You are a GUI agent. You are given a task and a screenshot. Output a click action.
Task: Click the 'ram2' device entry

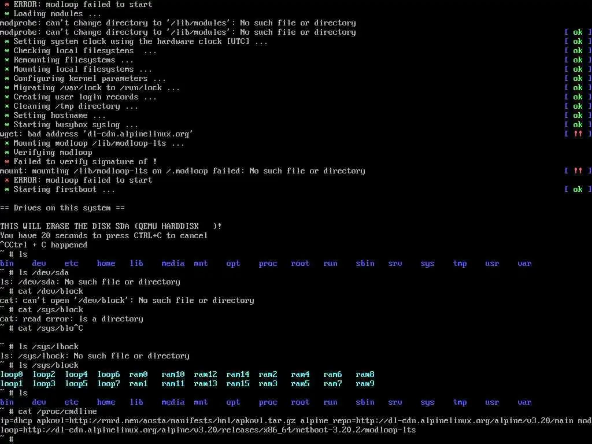268,375
